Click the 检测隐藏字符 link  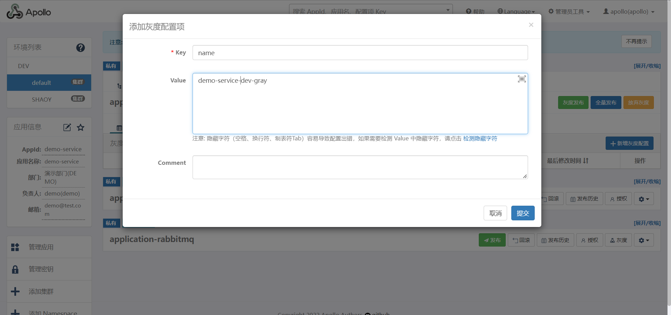480,139
